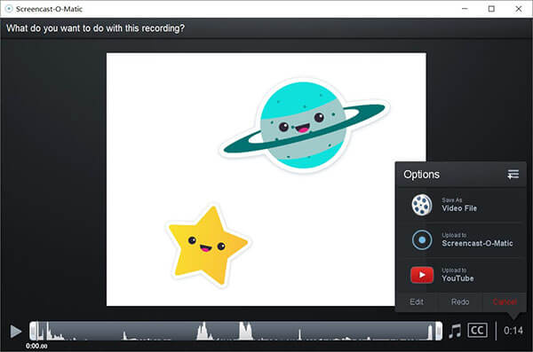Close the Screencast-O-Matic window

tap(519, 9)
